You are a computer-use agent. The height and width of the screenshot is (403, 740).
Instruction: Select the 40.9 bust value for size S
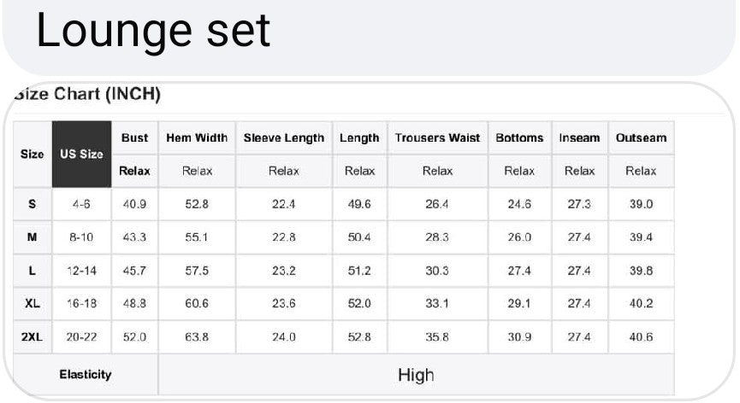[134, 204]
